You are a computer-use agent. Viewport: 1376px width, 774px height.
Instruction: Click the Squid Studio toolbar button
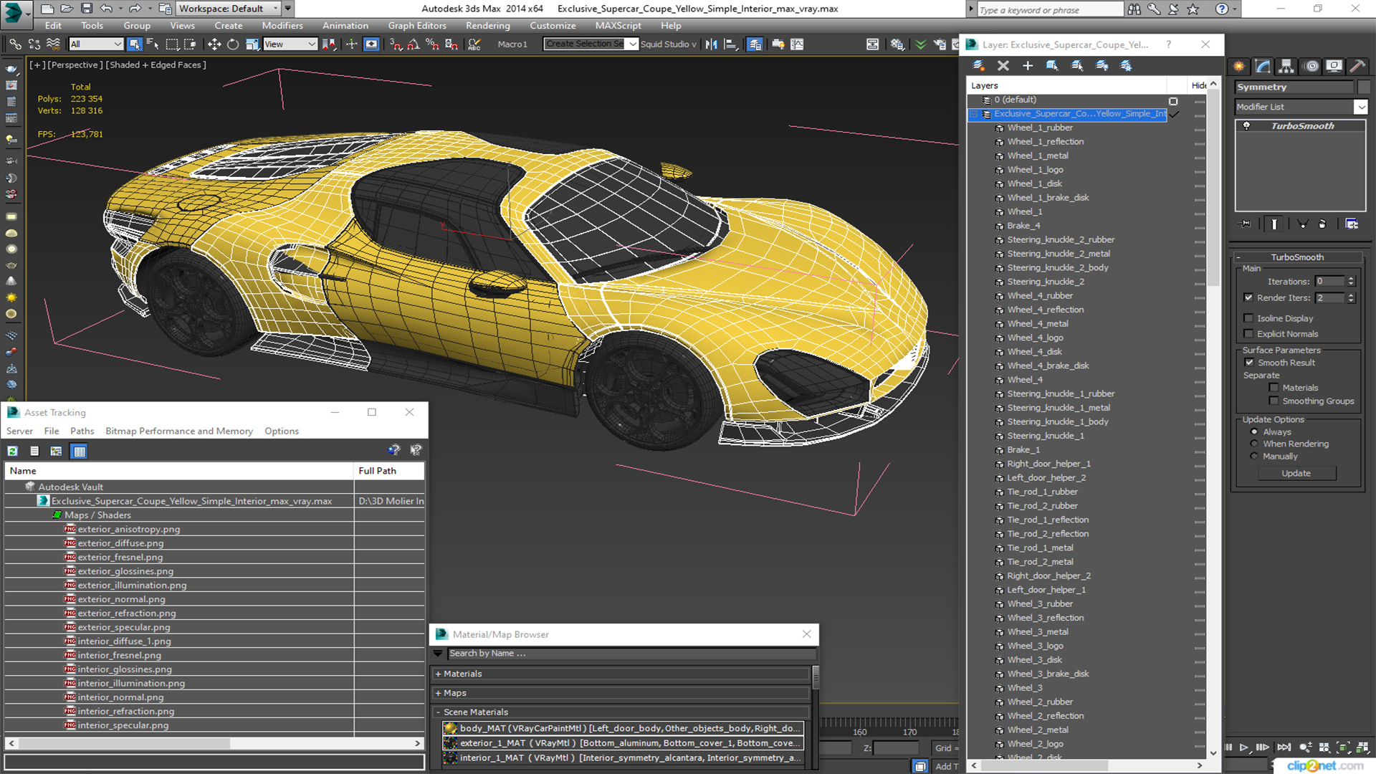point(668,44)
